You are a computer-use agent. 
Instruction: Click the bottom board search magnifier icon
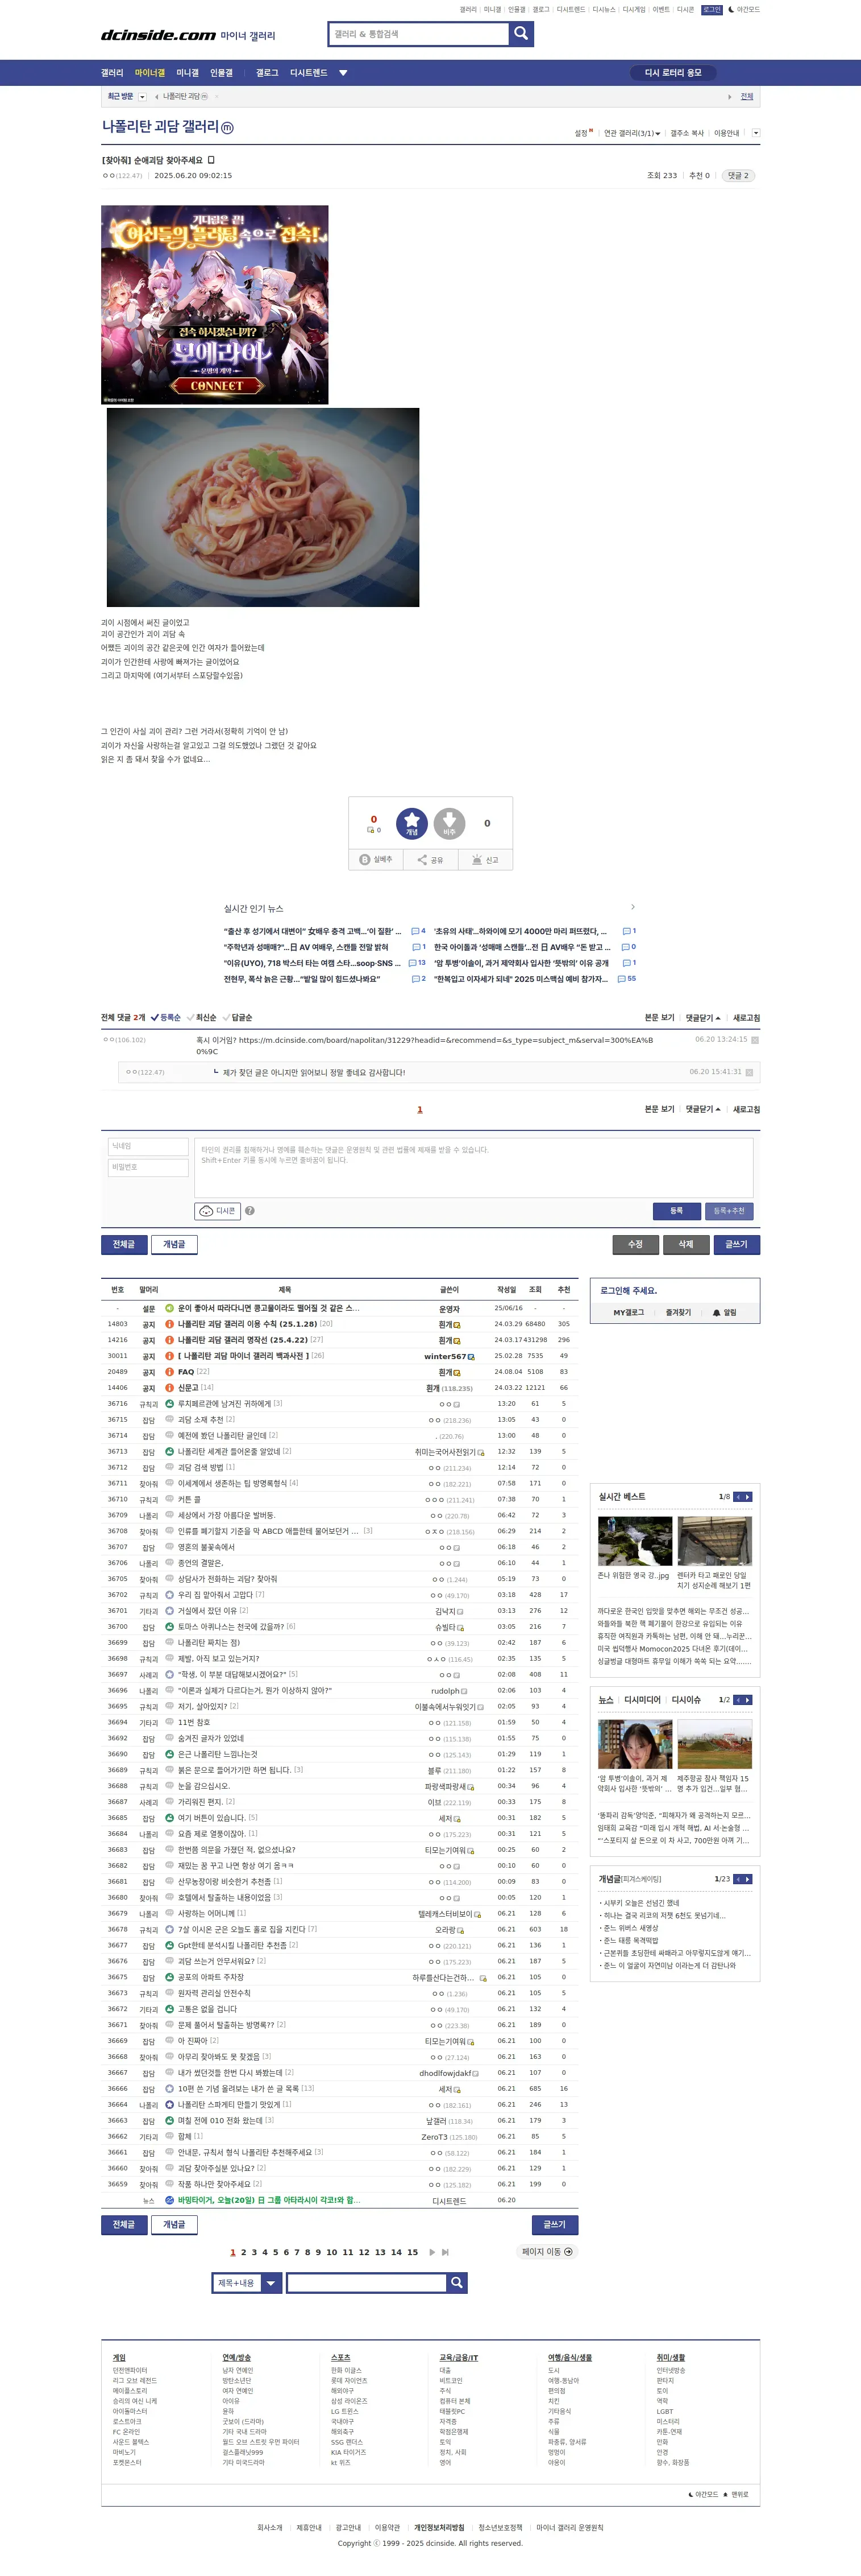click(456, 2283)
